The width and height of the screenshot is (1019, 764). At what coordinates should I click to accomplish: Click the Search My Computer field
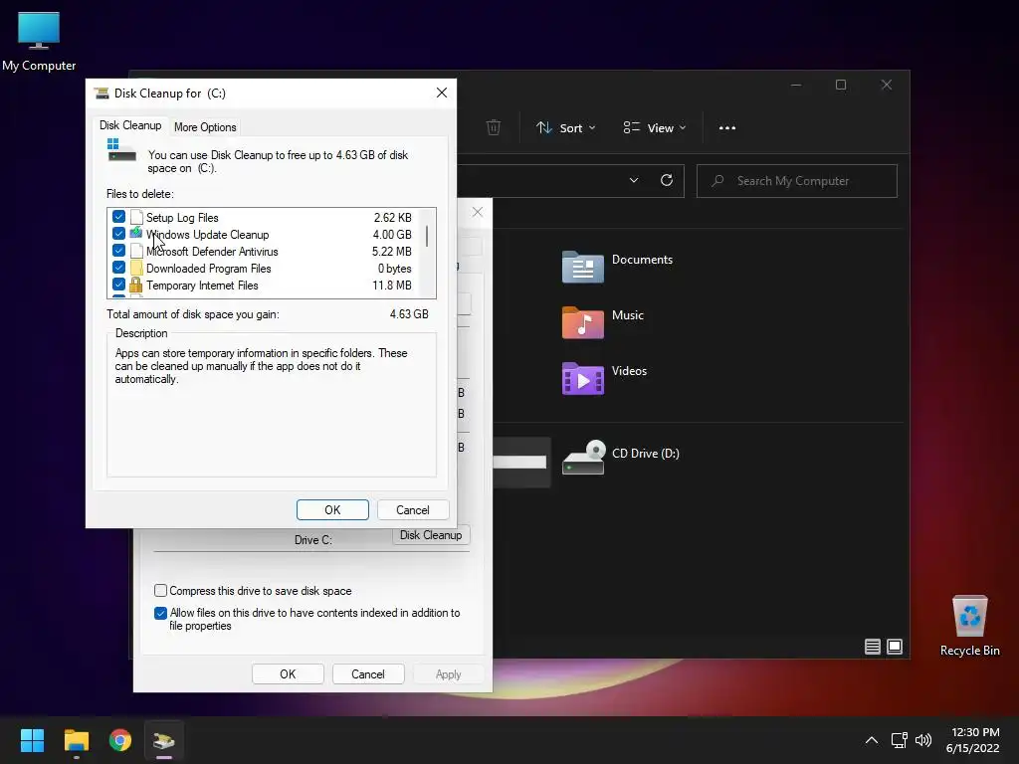(x=797, y=181)
